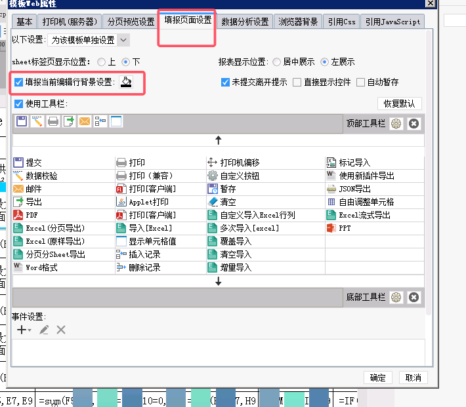
Task: Choose 居中展示 report position
Action: point(276,62)
